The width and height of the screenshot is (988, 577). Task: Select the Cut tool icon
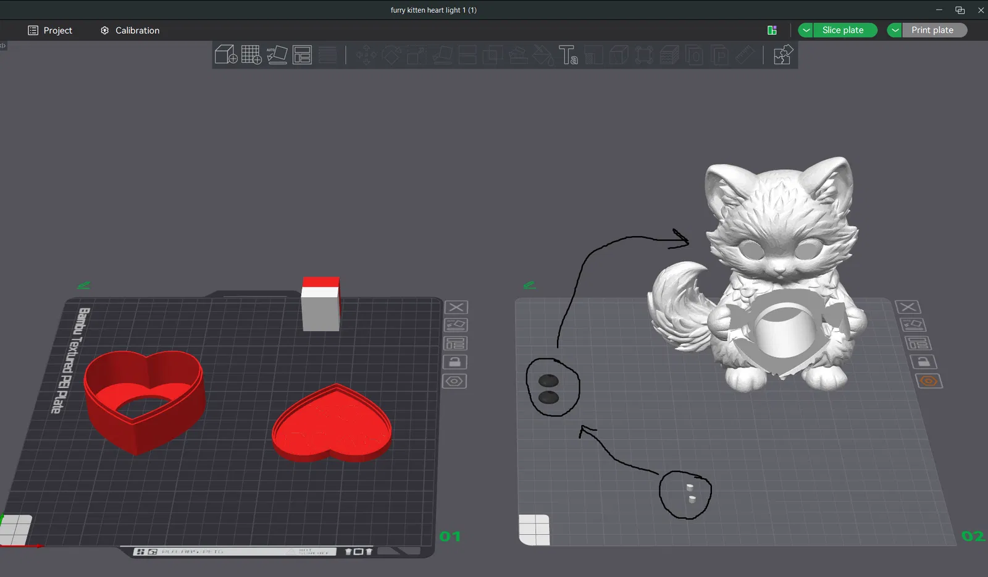point(467,55)
